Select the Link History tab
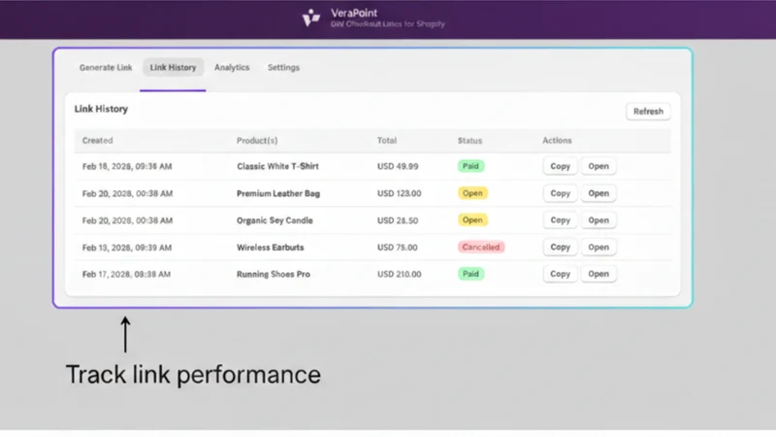 pos(173,67)
